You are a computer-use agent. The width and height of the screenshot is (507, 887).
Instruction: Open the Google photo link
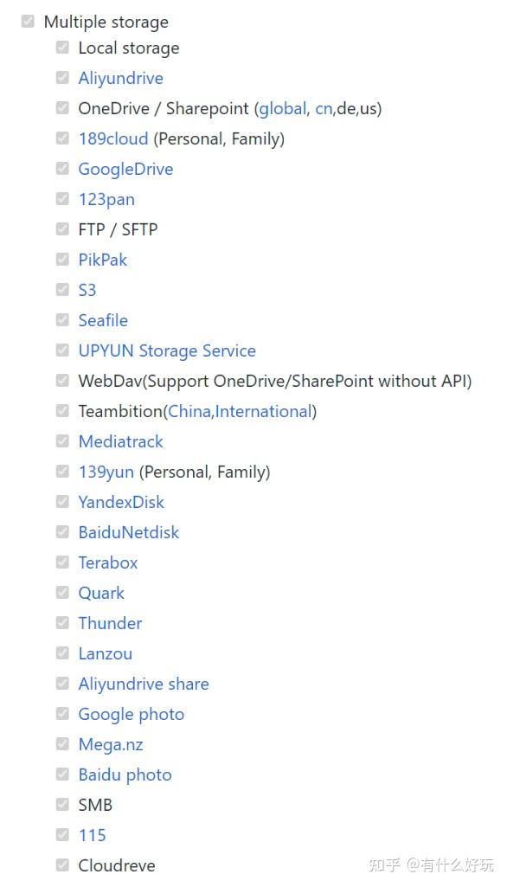coord(131,714)
